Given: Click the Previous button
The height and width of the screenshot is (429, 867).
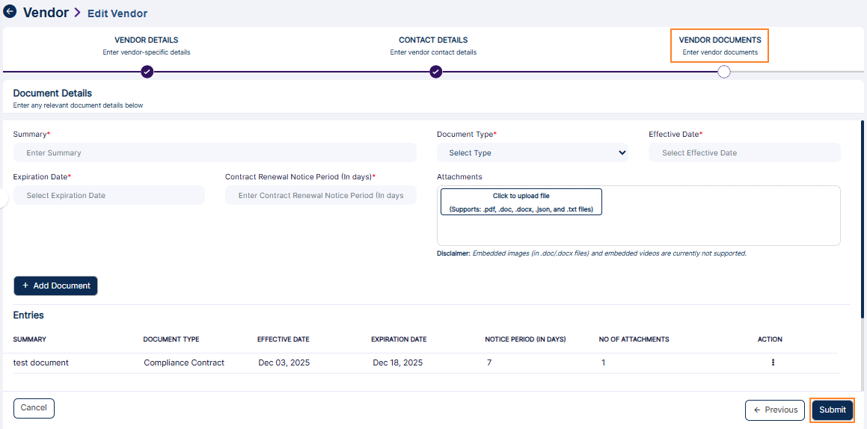Looking at the screenshot, I should click(775, 410).
